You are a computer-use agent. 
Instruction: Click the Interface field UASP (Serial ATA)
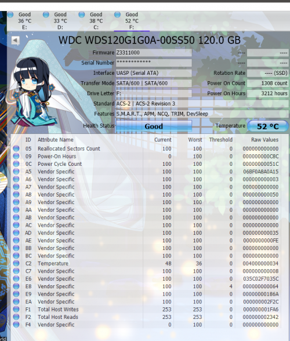154,73
